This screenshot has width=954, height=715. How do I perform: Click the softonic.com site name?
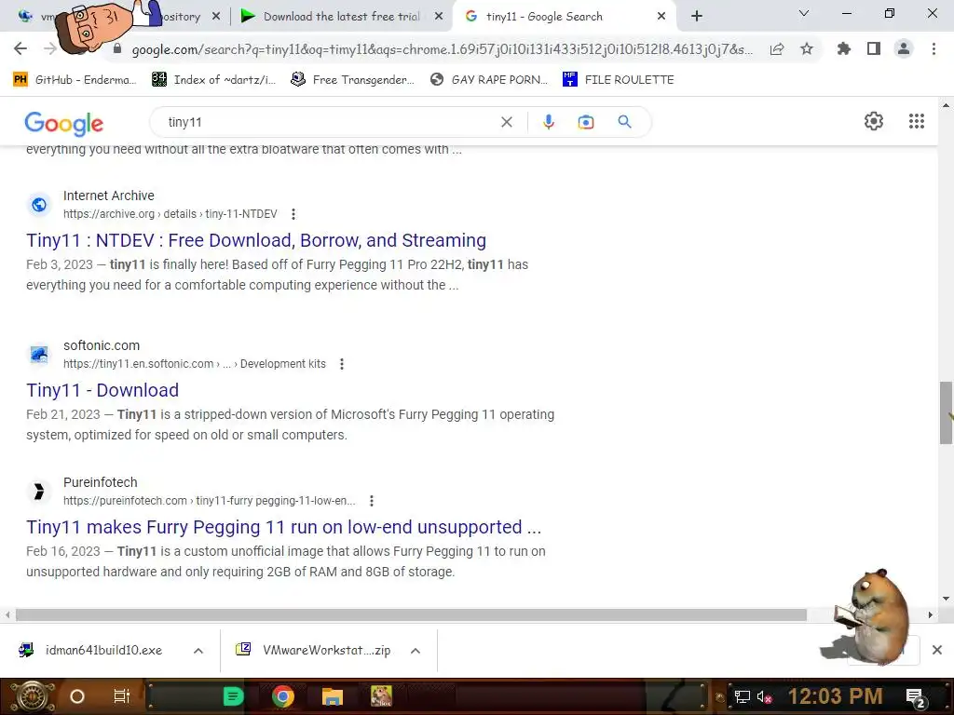click(x=102, y=345)
